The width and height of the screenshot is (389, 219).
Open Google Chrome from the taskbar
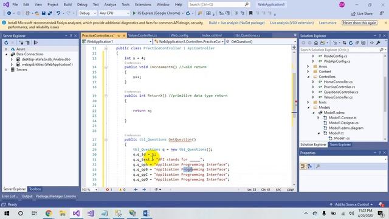(49, 214)
